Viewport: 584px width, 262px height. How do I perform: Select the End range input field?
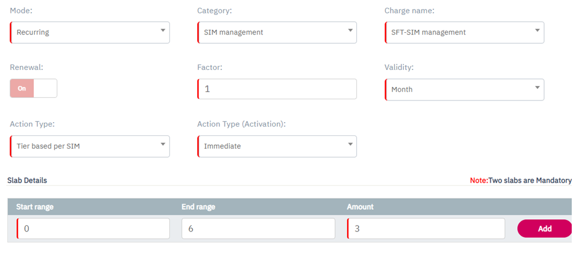(x=258, y=228)
